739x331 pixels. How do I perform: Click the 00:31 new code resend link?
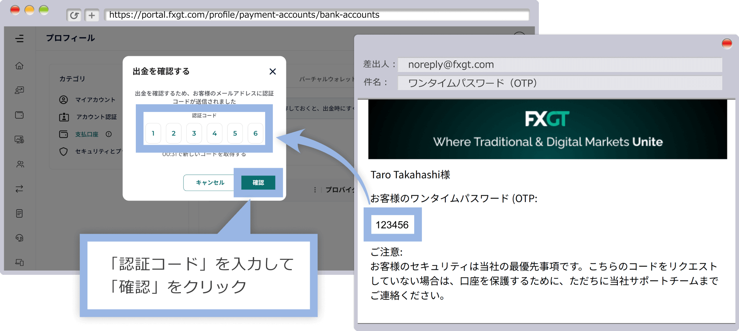[204, 154]
